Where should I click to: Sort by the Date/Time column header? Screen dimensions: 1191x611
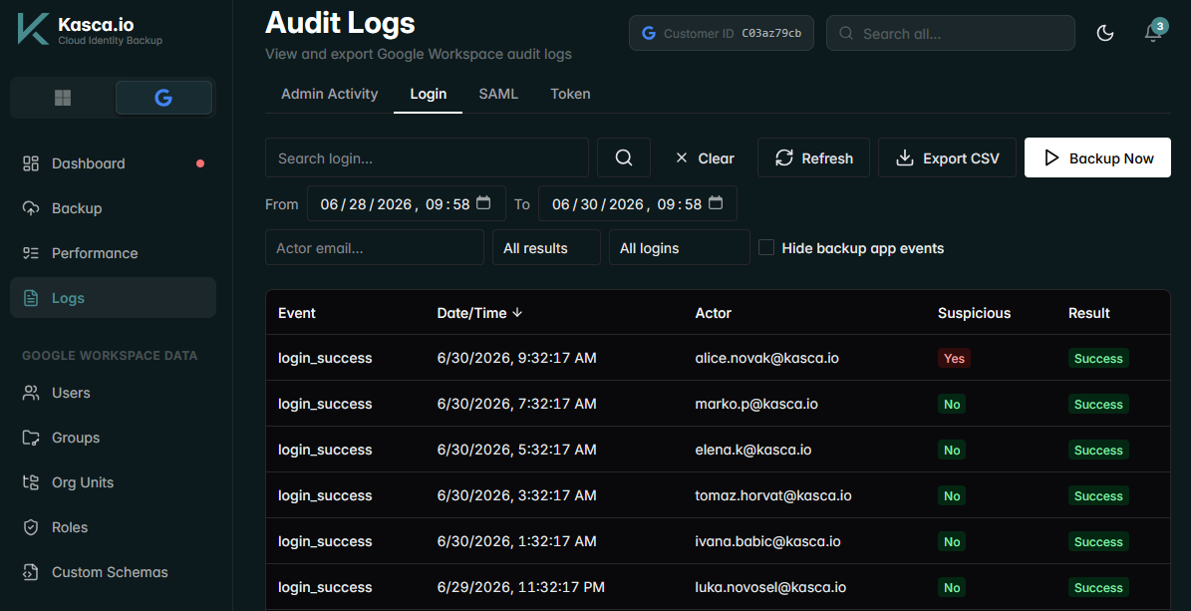[x=479, y=313]
